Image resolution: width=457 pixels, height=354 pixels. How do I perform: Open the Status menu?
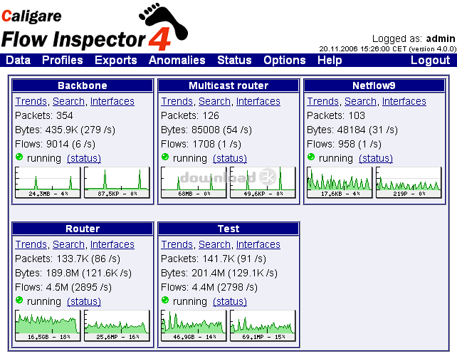234,60
